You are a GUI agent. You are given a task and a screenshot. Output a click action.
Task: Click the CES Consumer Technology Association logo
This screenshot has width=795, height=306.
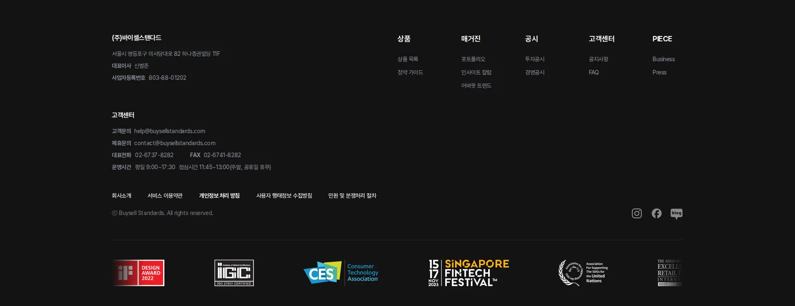(x=341, y=273)
